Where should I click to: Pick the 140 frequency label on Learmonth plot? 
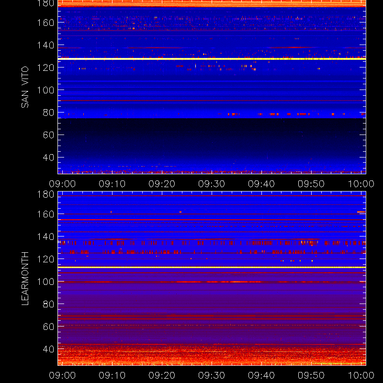click(x=45, y=237)
